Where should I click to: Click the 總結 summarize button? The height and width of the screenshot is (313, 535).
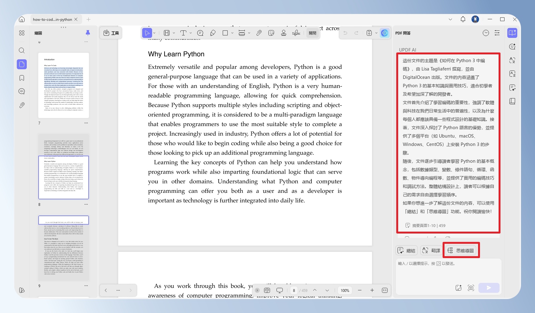point(407,250)
